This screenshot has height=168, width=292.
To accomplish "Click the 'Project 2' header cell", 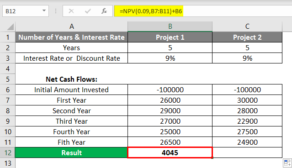I will [247, 37].
